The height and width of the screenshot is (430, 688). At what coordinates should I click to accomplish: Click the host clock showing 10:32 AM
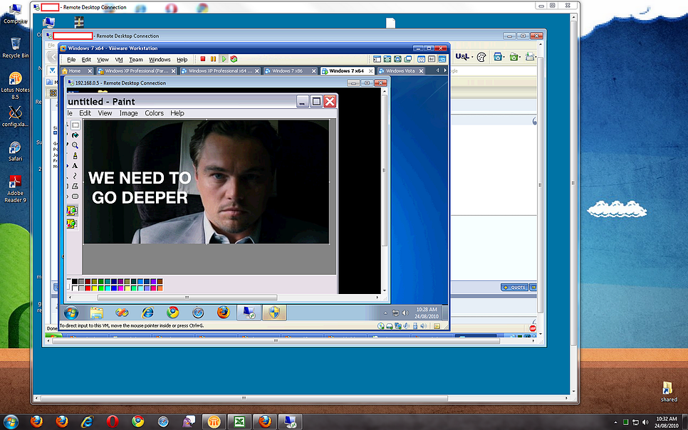pos(667,422)
